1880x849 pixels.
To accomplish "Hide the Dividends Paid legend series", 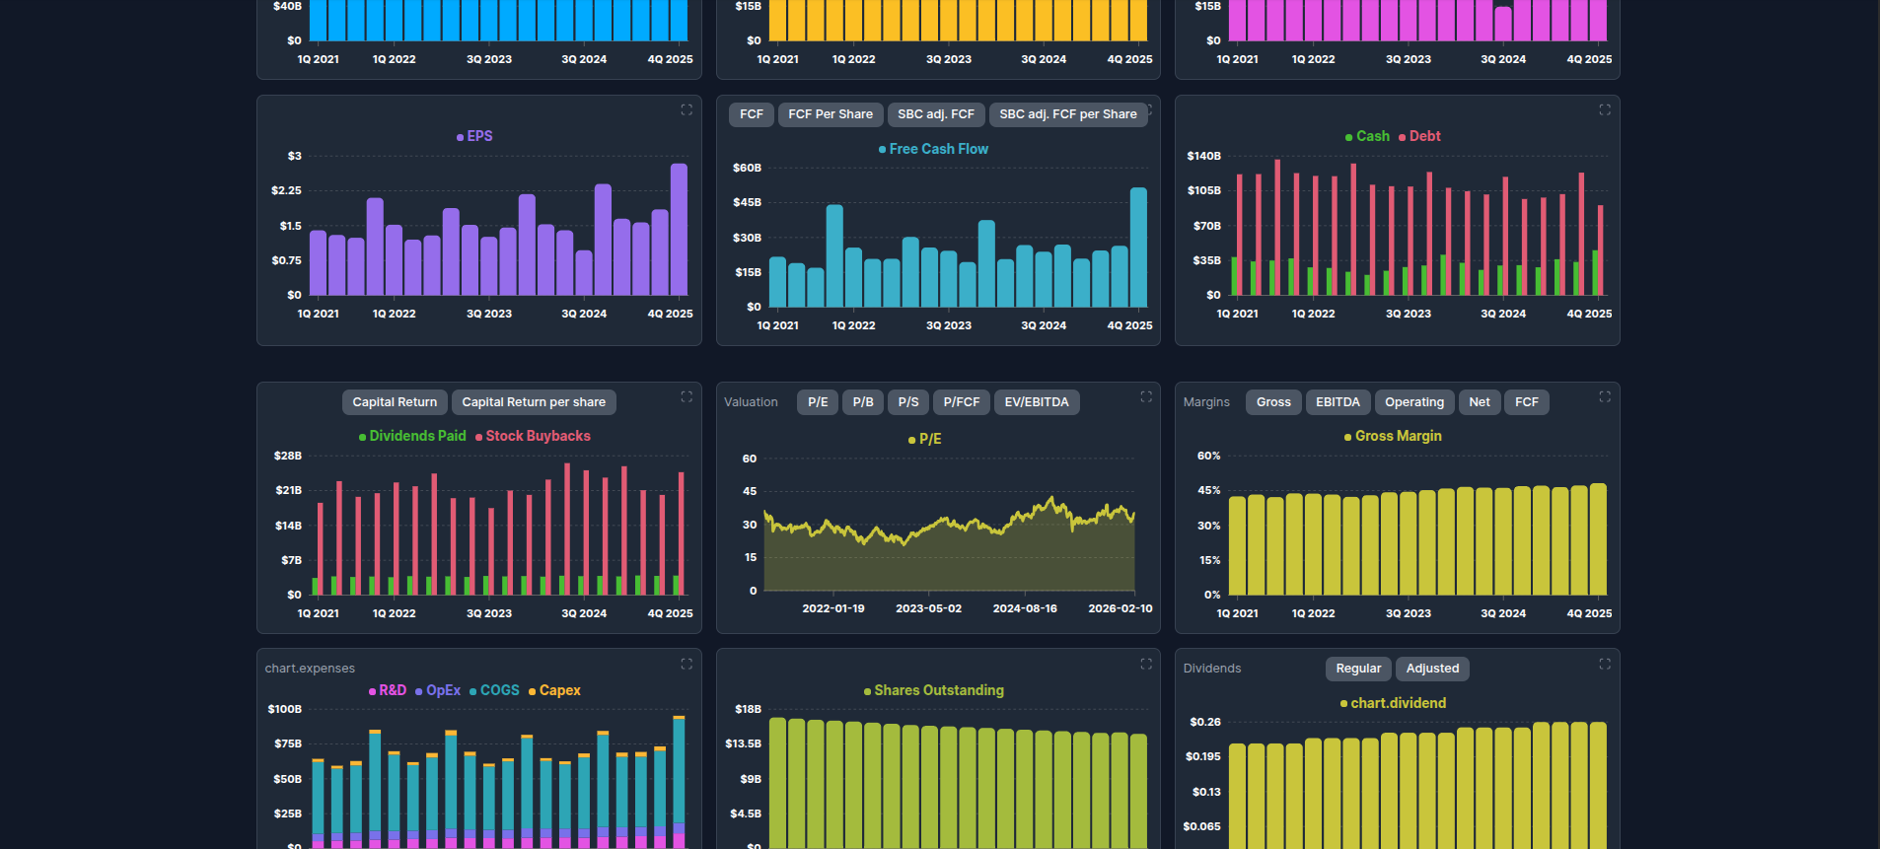I will (416, 436).
